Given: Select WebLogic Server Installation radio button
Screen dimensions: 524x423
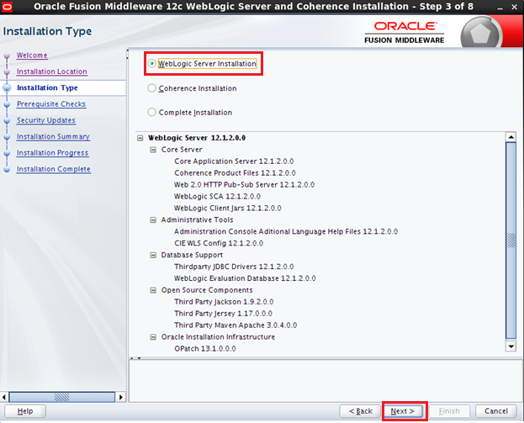Looking at the screenshot, I should tap(151, 63).
